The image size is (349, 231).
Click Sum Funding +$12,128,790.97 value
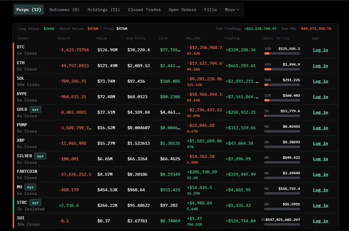(260, 28)
